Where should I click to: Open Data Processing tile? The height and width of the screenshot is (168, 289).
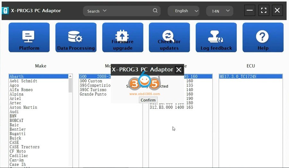76,37
